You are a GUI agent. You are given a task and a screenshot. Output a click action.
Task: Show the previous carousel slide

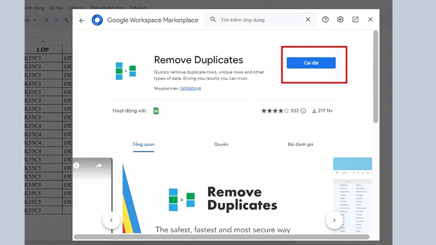pyautogui.click(x=111, y=220)
